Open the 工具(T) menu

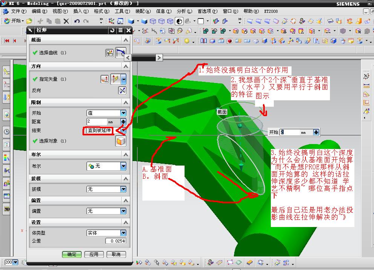click(122, 11)
